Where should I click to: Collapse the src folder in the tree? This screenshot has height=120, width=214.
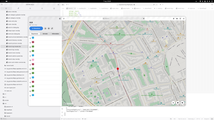5,104
